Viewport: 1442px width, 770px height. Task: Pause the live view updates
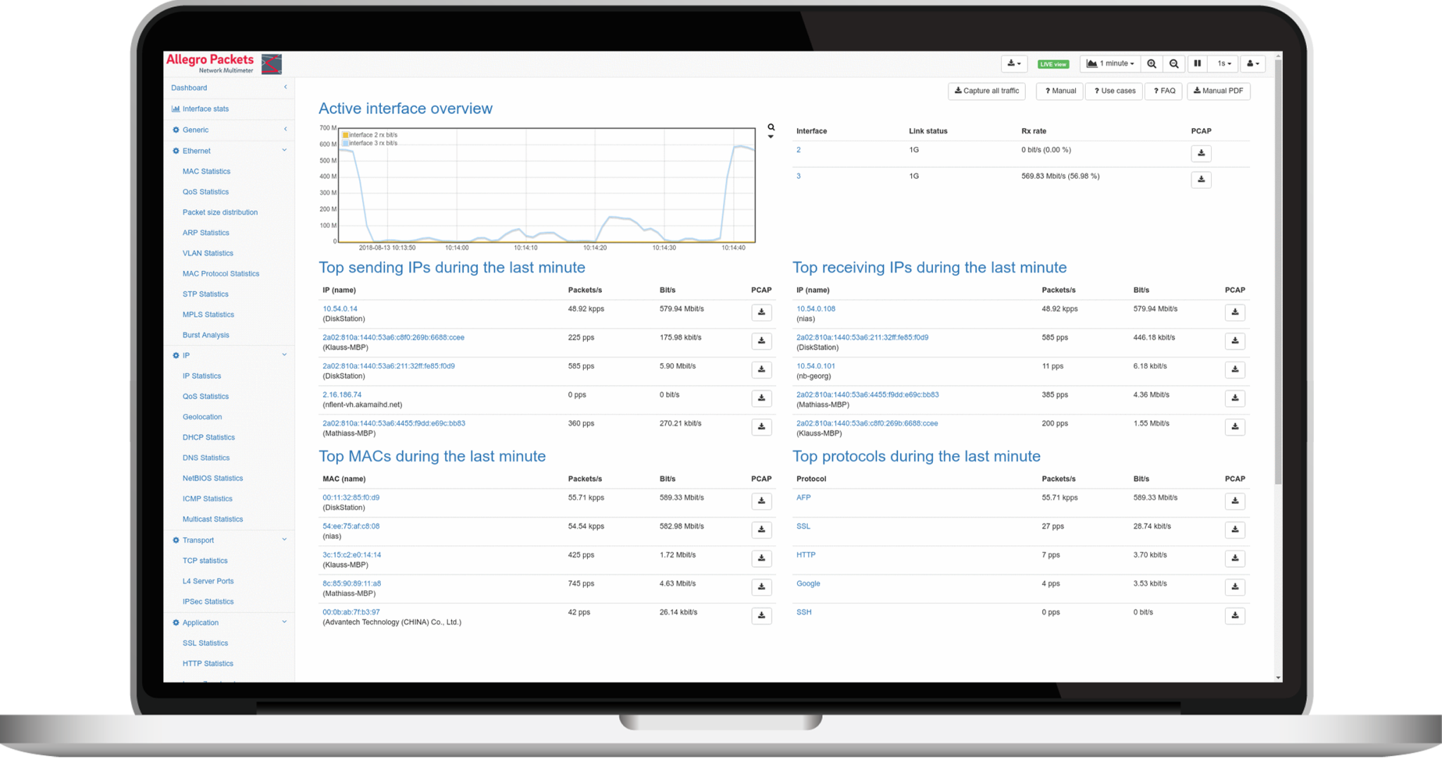click(x=1197, y=64)
